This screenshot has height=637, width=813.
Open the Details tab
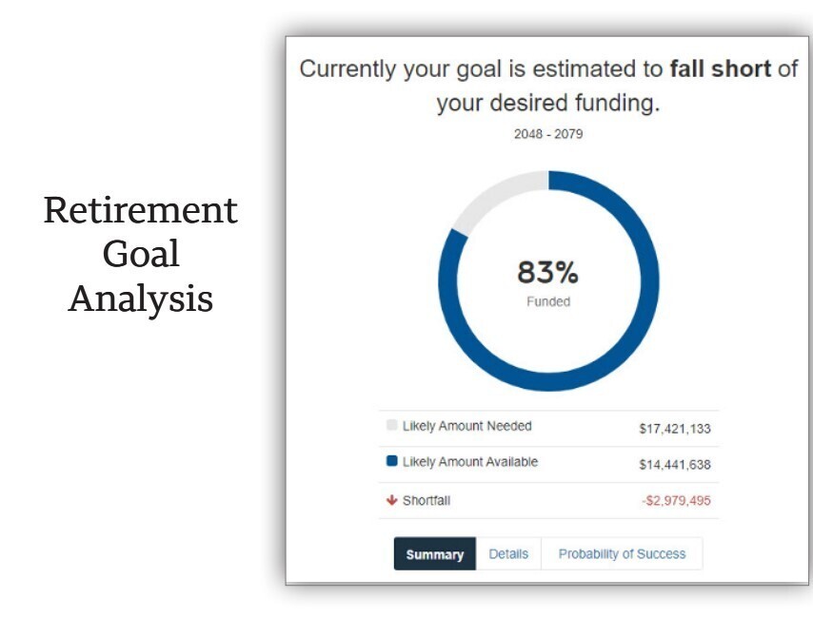click(508, 554)
